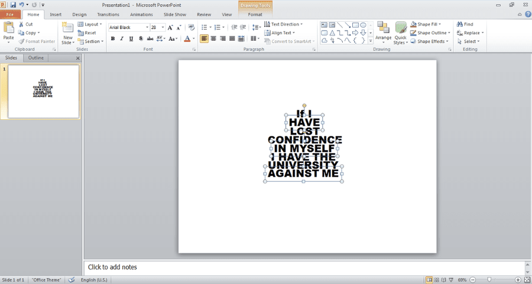Select the Format Painter tool
Screen dimensions: 532x284
37,41
